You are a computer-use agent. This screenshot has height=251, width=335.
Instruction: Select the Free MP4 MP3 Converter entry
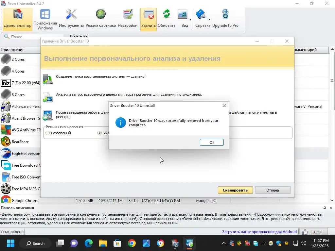[20, 189]
